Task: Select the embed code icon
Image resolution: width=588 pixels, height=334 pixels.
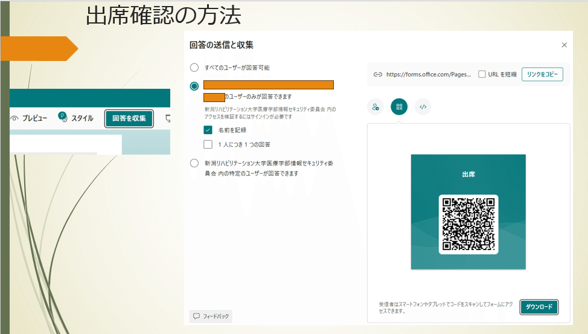Action: [x=423, y=107]
